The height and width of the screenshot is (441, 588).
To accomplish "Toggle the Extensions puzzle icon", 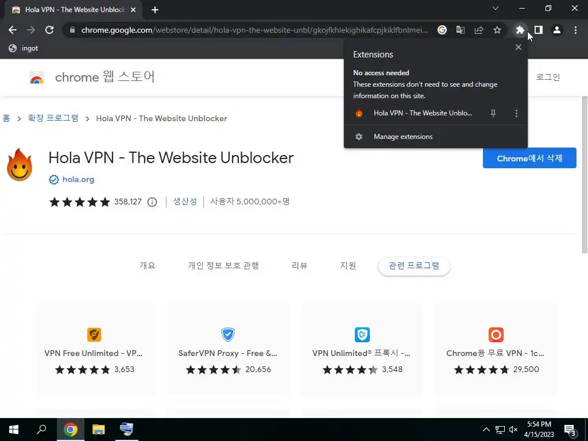I will (520, 30).
